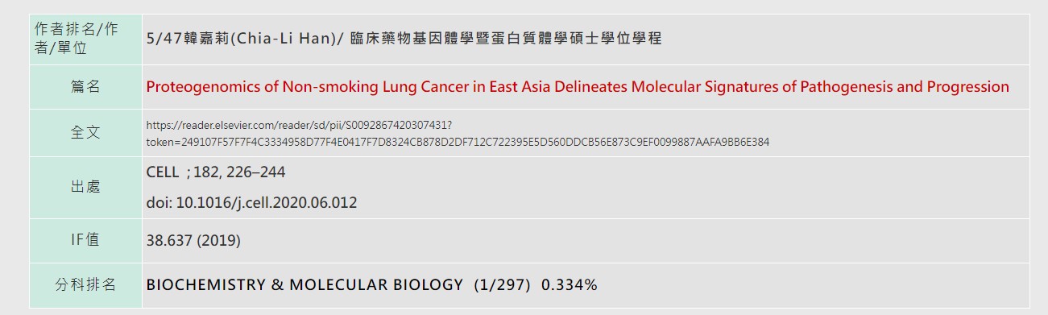This screenshot has height=315, width=1048.
Task: Click the doi: 10.1016/j.cell.2020.06.012 text
Action: [x=251, y=202]
